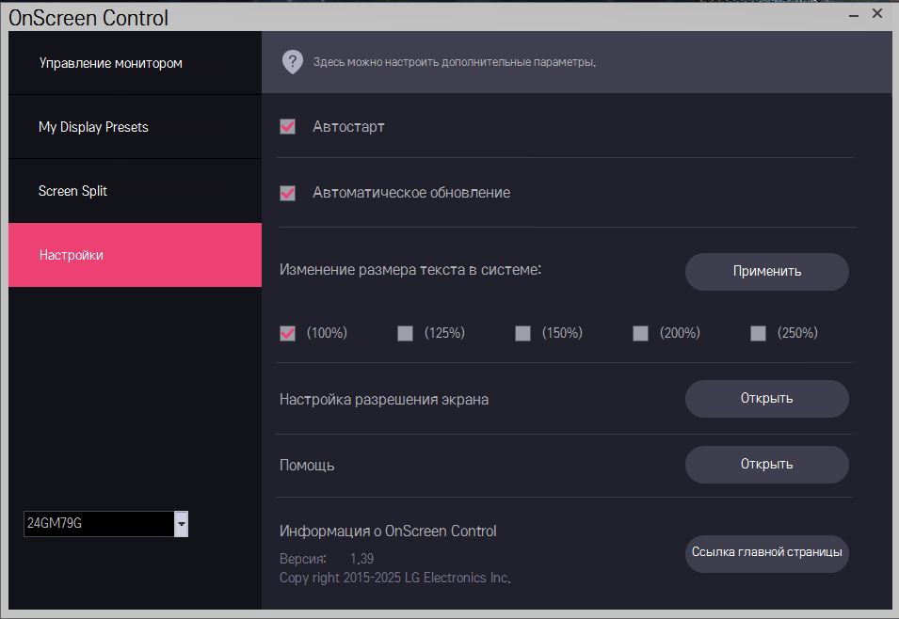Select the 100% text size checkbox

[288, 333]
